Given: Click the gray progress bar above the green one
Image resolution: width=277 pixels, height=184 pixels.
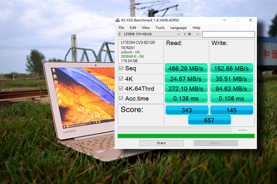Looking at the screenshot, I should click(174, 130).
